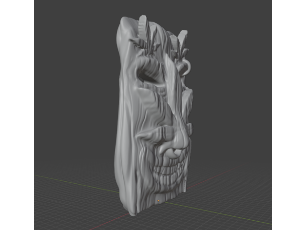Screen dimensions: 306x230
Task: Click empty viewport background right of the model
Action: 234,97
